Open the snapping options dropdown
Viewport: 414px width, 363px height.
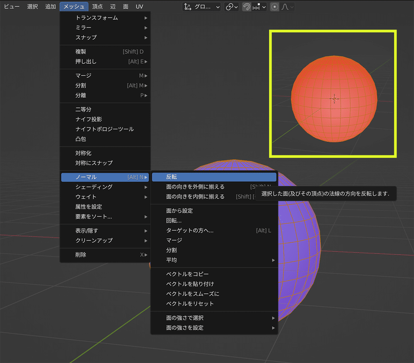click(259, 7)
